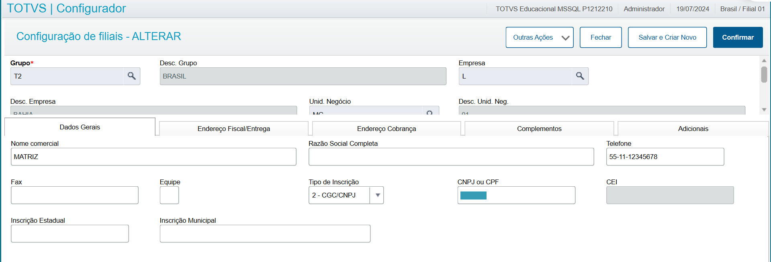Open the Adicionais tab
Screen dimensions: 771x262
click(693, 129)
